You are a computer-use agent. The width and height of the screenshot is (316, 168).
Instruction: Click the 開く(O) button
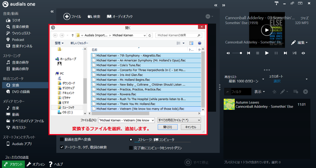click(167, 127)
